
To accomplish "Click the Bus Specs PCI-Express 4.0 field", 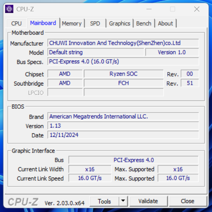I will [123, 62].
